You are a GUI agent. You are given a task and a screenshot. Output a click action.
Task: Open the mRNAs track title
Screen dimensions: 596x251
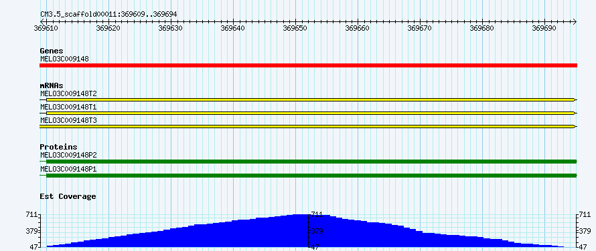(x=52, y=85)
